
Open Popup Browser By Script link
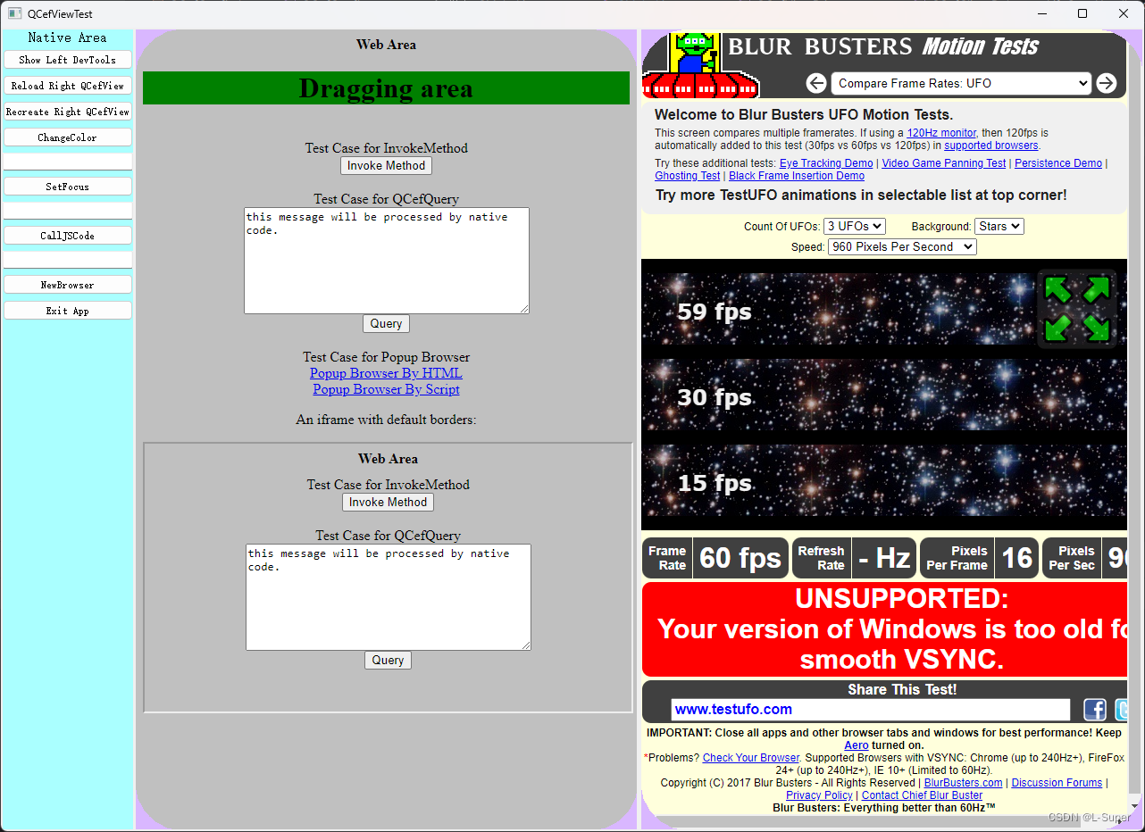click(x=386, y=389)
